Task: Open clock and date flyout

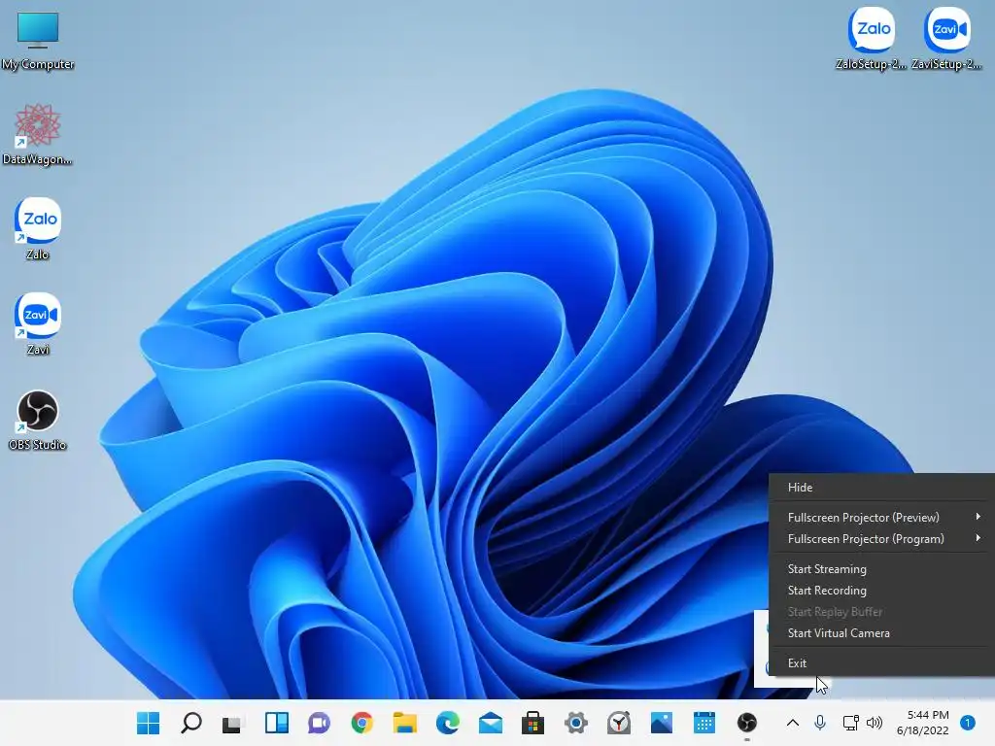Action: (923, 723)
